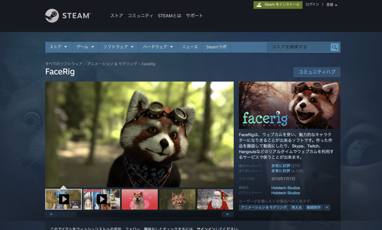Click the facerig header capsule image
Viewport: 382px width, 230px height.
pyautogui.click(x=290, y=105)
